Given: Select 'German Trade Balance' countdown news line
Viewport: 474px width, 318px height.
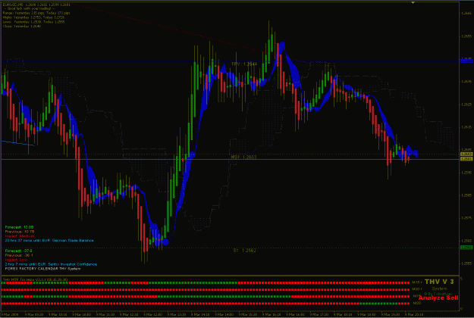Looking at the screenshot, I should [49, 241].
